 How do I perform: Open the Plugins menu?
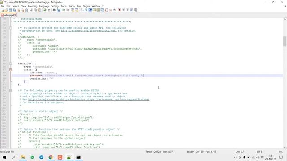pos(86,6)
